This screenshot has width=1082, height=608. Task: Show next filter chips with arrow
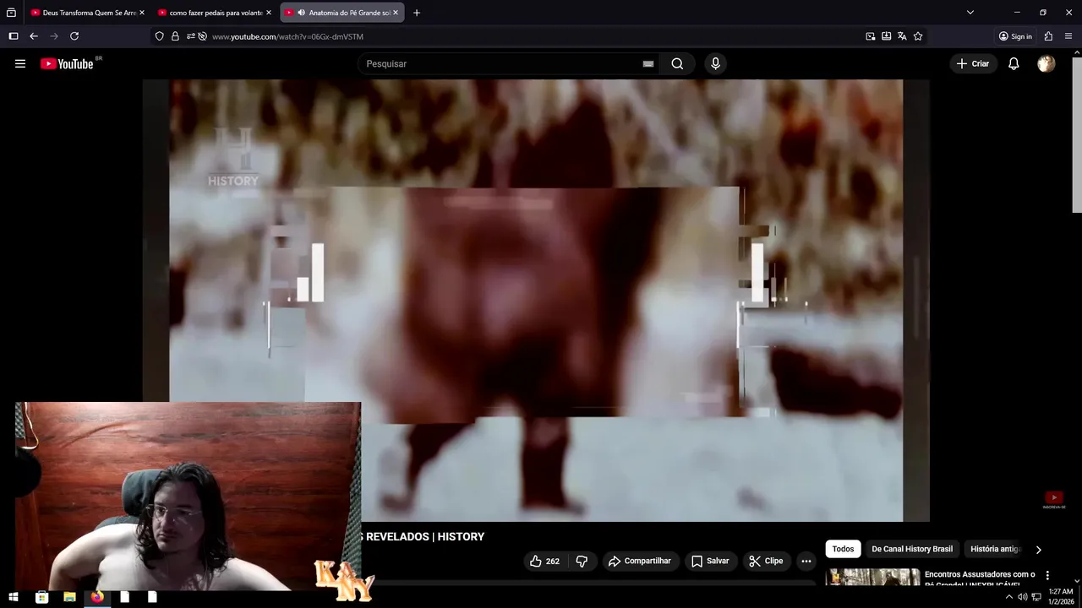[x=1039, y=549]
